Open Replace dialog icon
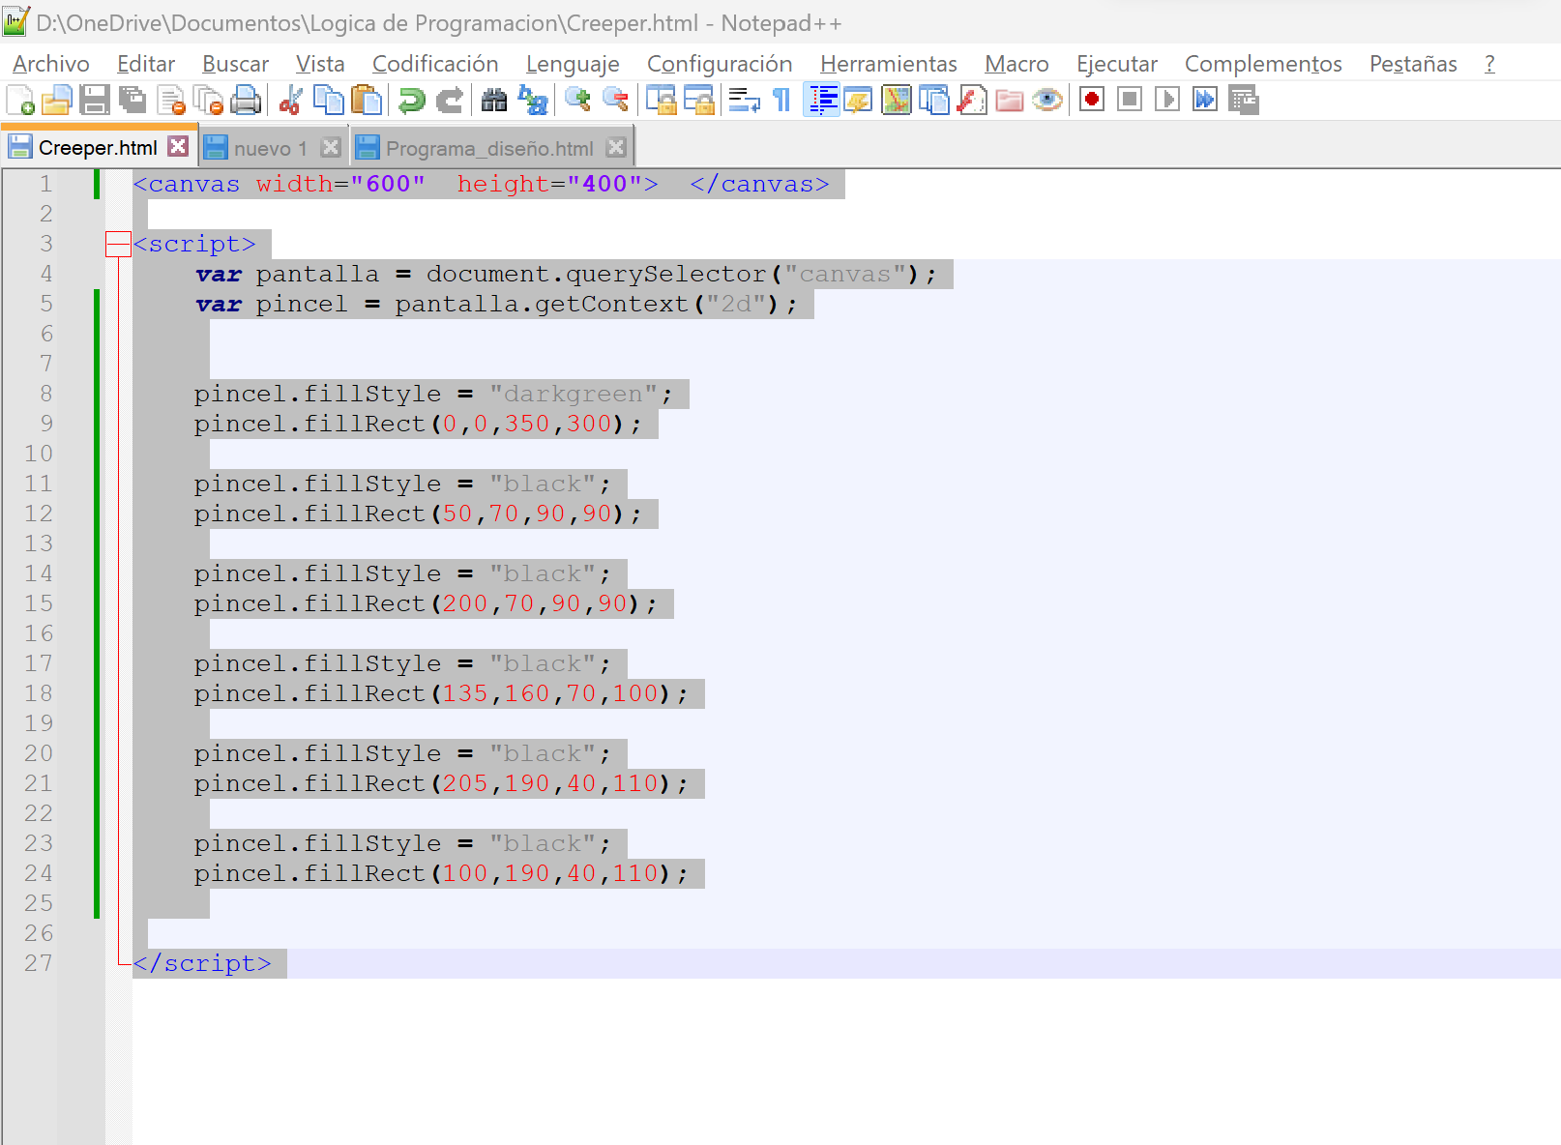Viewport: 1561px width, 1145px height. coord(532,100)
